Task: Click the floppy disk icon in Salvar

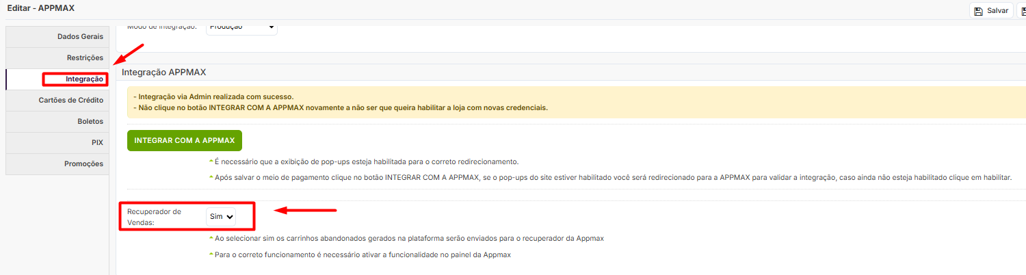Action: click(978, 11)
